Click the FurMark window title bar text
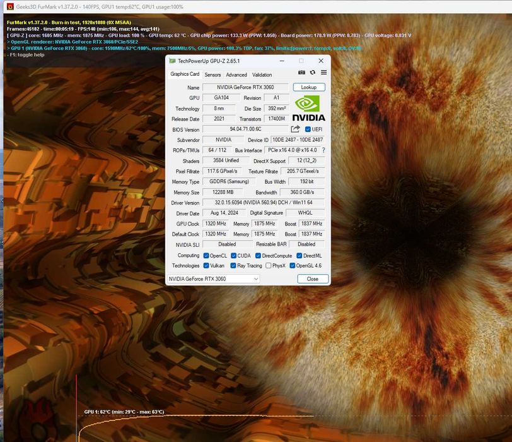The image size is (512, 442). (x=100, y=7)
